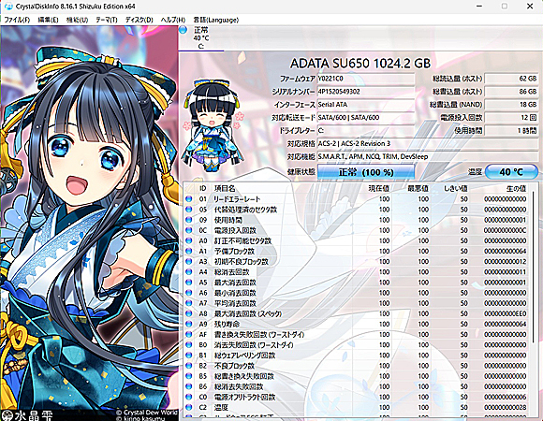Click the status orb of row B2 不良ブロック数
The width and height of the screenshot is (543, 421).
coord(189,366)
